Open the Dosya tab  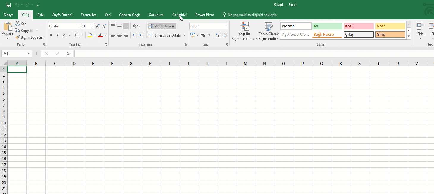tap(9, 15)
